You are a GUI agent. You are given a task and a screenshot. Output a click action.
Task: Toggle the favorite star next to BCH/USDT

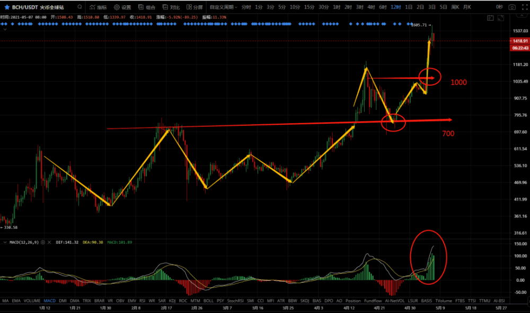[7, 7]
